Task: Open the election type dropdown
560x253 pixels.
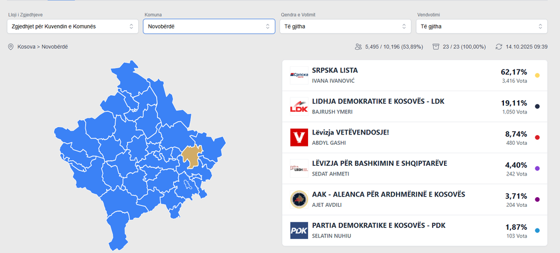Action: point(73,26)
